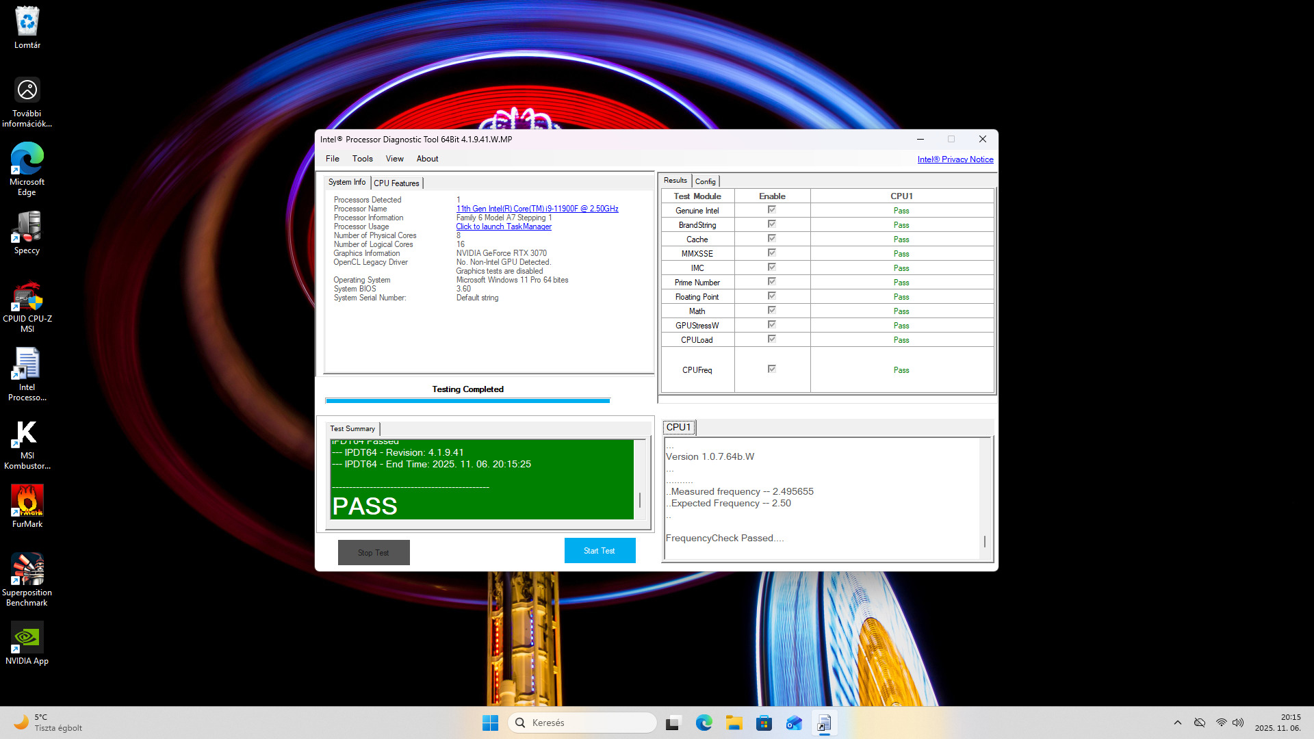Toggle the Genuine Intel enable checkbox

(771, 210)
